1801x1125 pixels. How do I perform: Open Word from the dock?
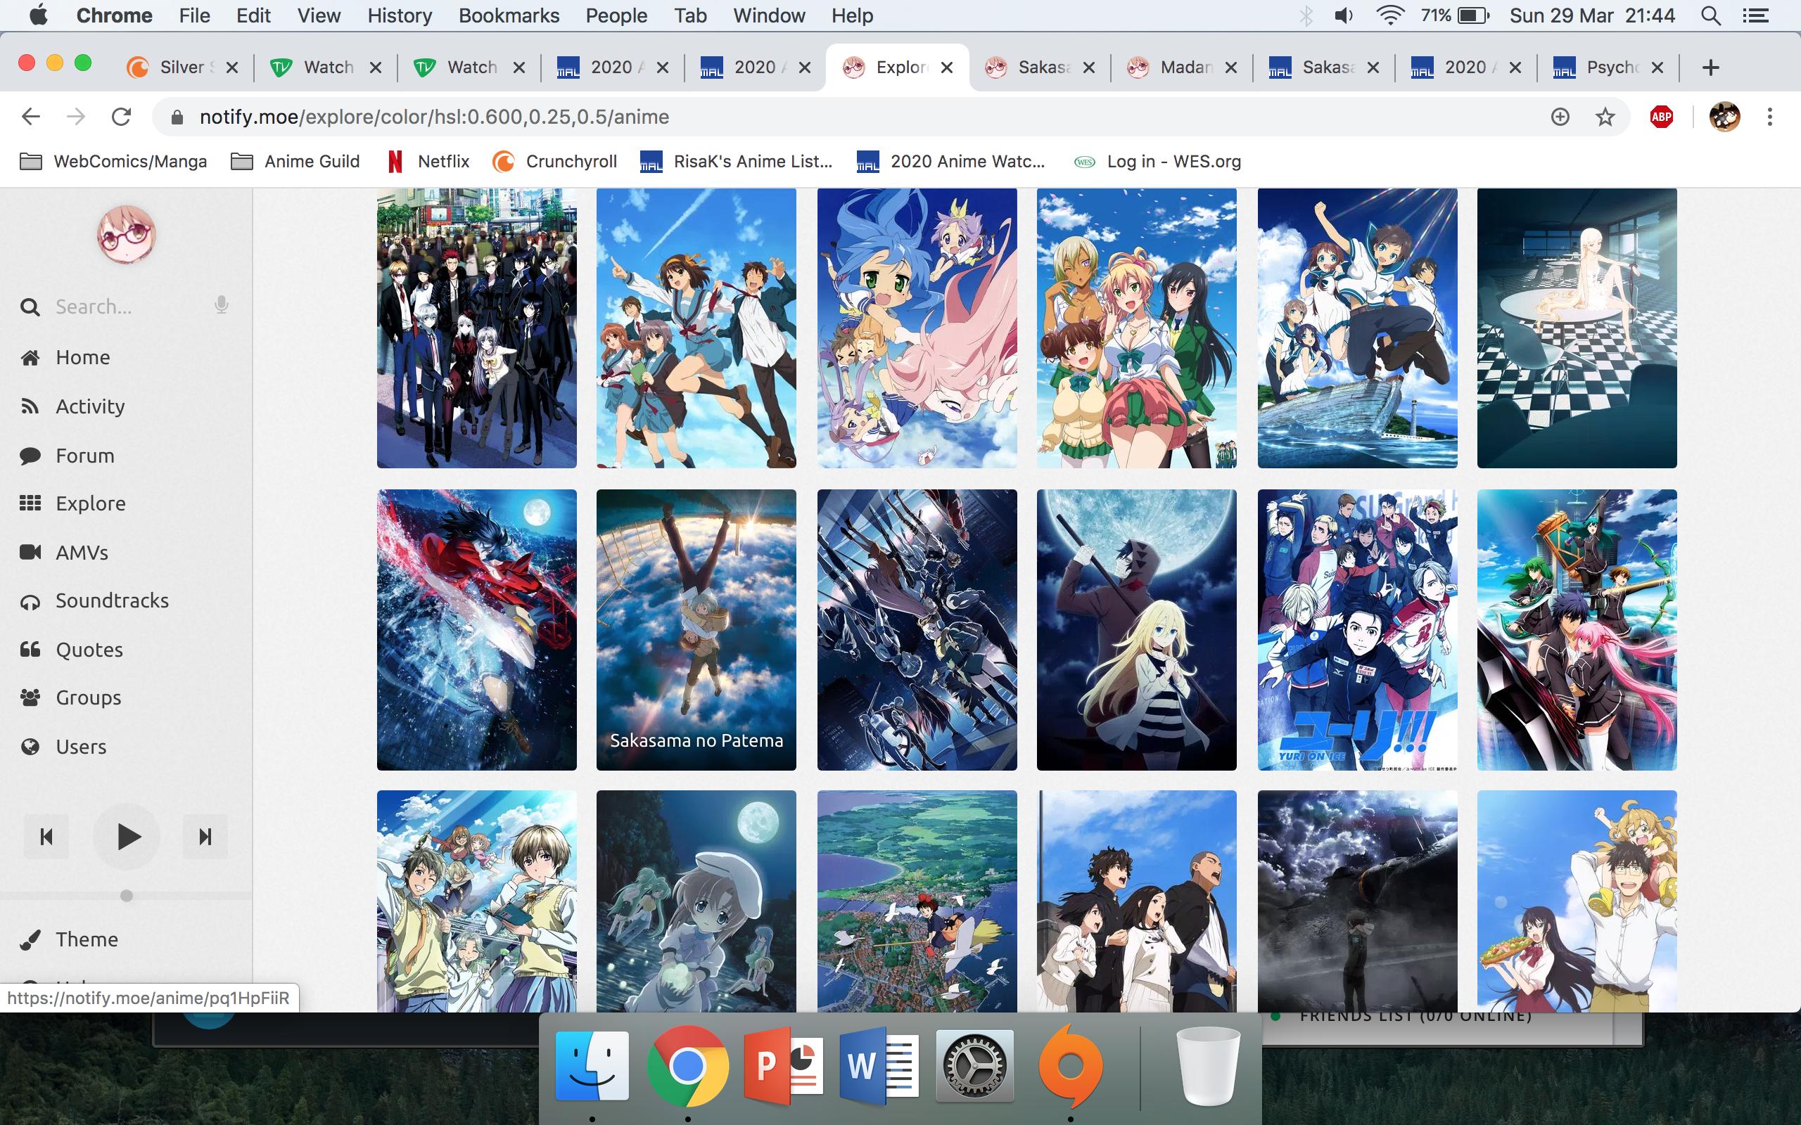click(x=879, y=1066)
